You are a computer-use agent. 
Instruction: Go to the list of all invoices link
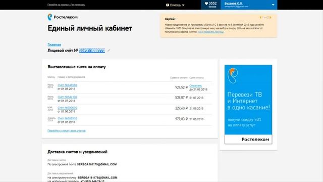pyautogui.click(x=66, y=130)
